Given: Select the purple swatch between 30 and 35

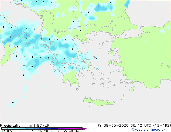Looking at the screenshot, I should click(x=60, y=128).
